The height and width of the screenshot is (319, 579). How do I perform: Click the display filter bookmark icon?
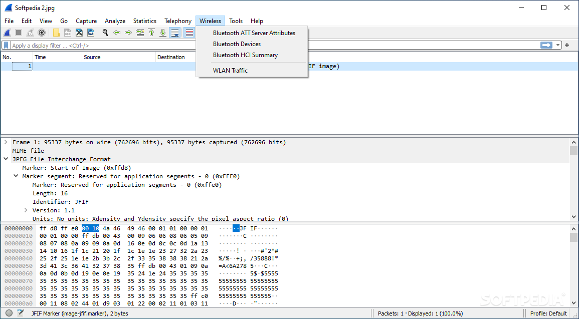tap(6, 46)
